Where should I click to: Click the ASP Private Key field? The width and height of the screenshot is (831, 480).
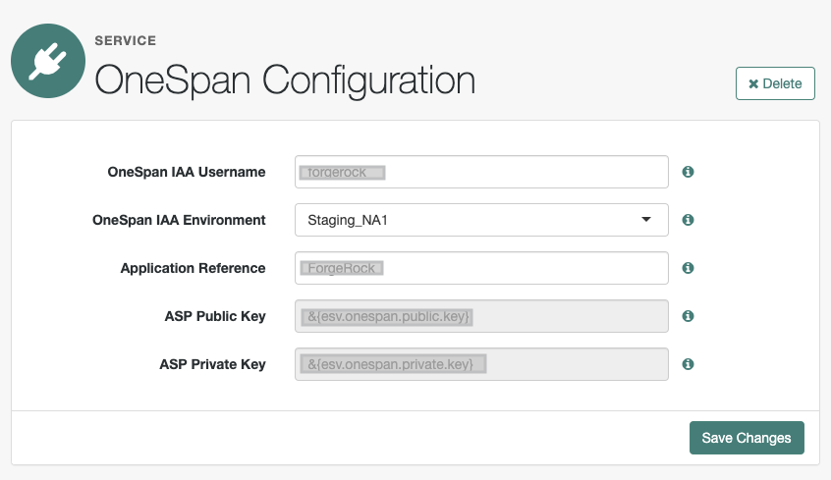click(x=481, y=364)
